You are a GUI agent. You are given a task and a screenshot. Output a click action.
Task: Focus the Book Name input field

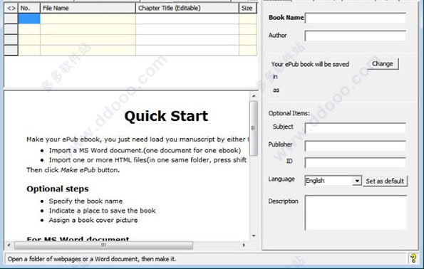(356, 18)
